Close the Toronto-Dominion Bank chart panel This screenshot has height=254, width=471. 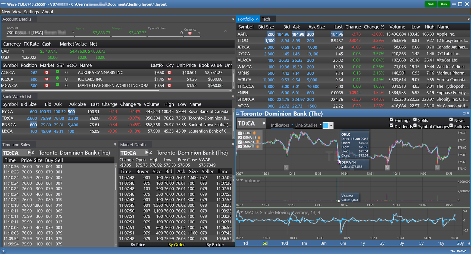tap(468, 113)
